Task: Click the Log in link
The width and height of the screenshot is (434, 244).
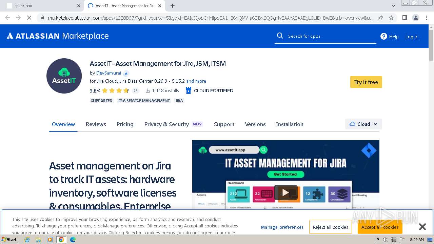Action: [412, 37]
